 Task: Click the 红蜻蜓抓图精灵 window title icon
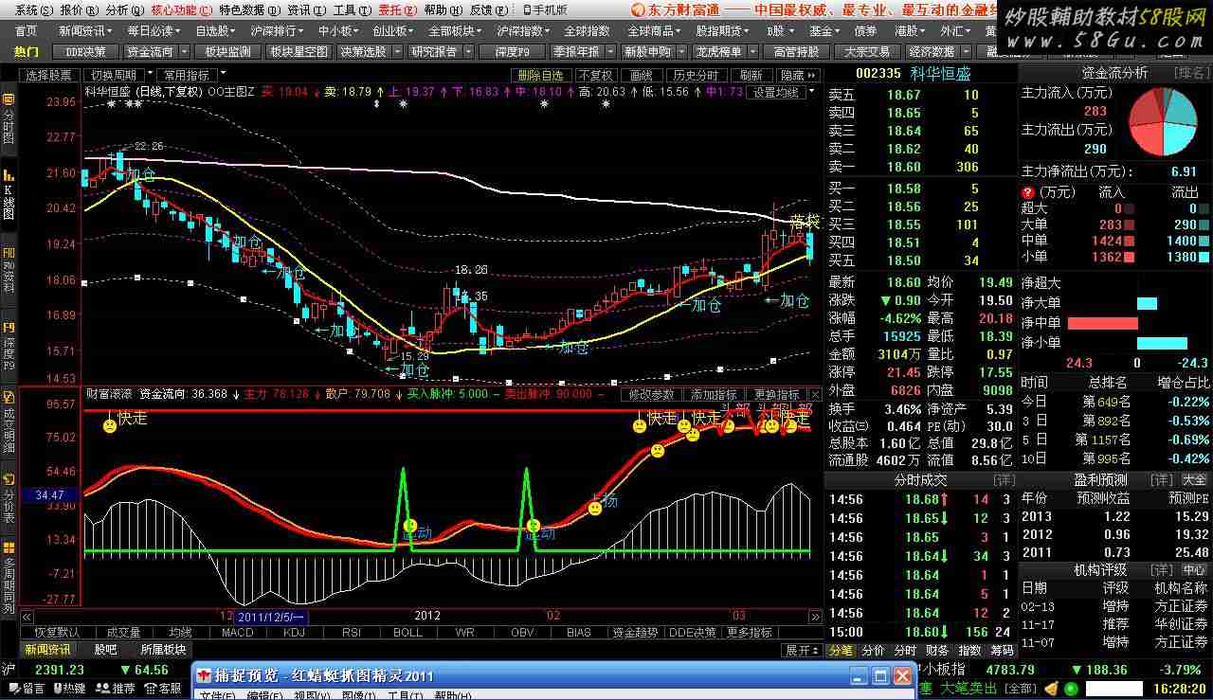click(x=203, y=675)
